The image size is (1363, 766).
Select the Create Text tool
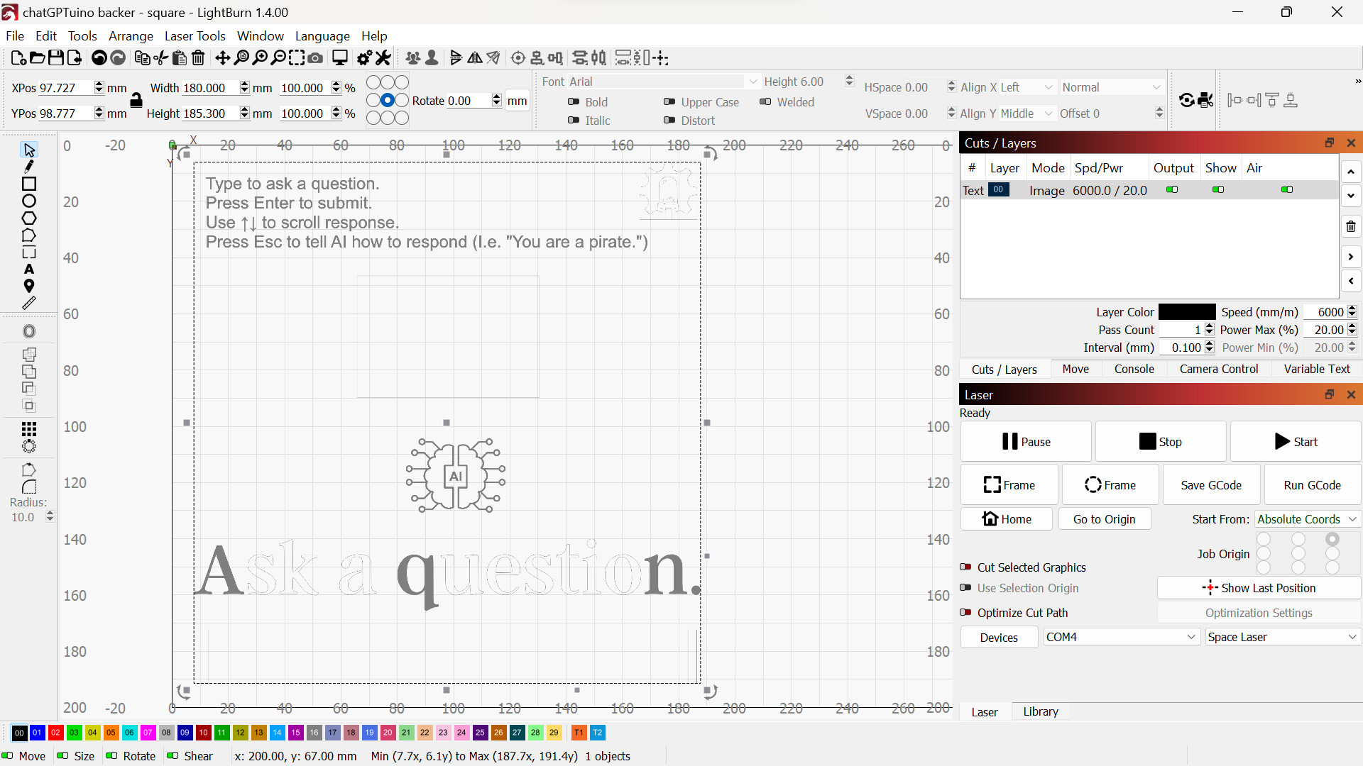click(29, 270)
